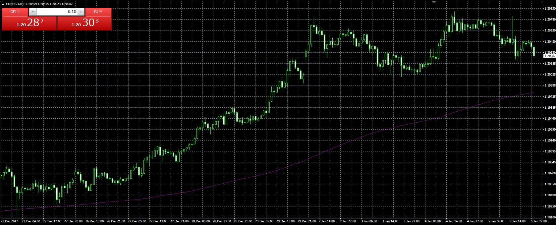The width and height of the screenshot is (556, 225).
Task: Click the EURUSD,H1 chart title text
Action: click(15, 4)
